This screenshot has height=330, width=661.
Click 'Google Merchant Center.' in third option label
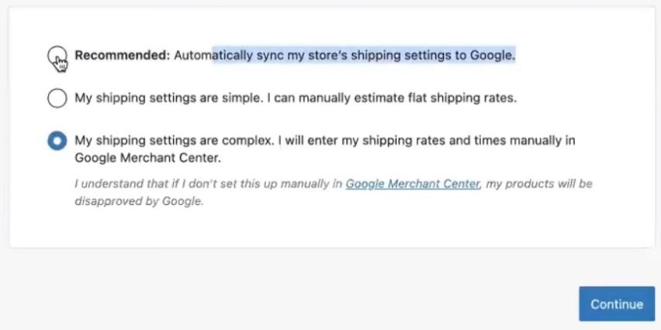coord(147,158)
